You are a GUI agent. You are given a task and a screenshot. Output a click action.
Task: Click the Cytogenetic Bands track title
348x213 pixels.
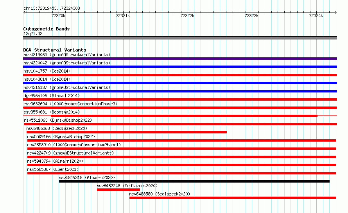tap(47, 29)
